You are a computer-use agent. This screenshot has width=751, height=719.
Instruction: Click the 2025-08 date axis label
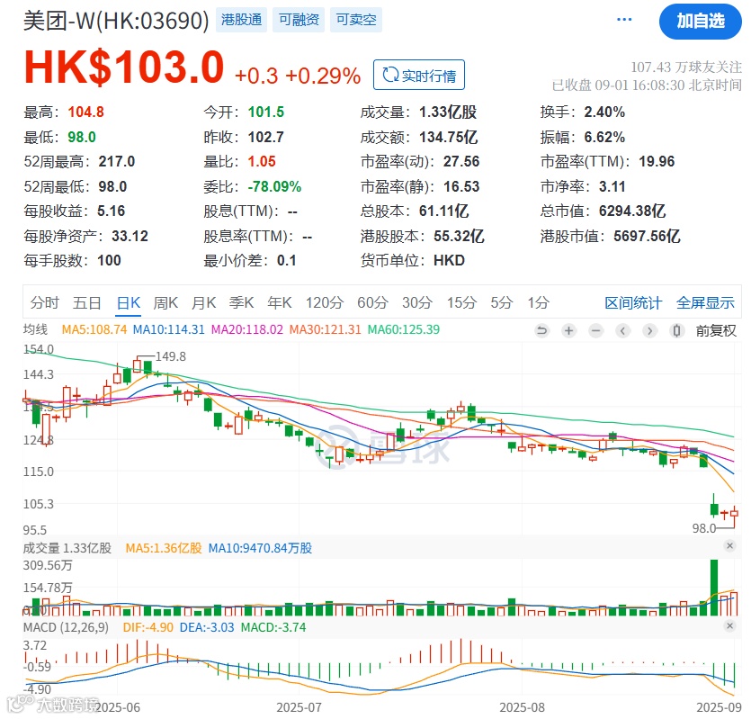click(522, 707)
